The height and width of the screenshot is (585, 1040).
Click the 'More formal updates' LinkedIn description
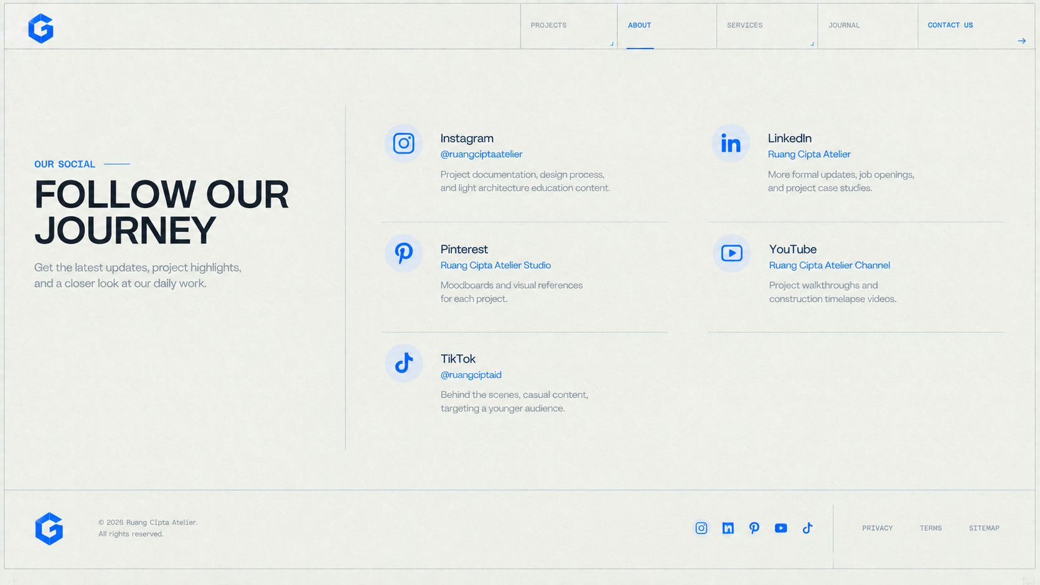pyautogui.click(x=841, y=182)
